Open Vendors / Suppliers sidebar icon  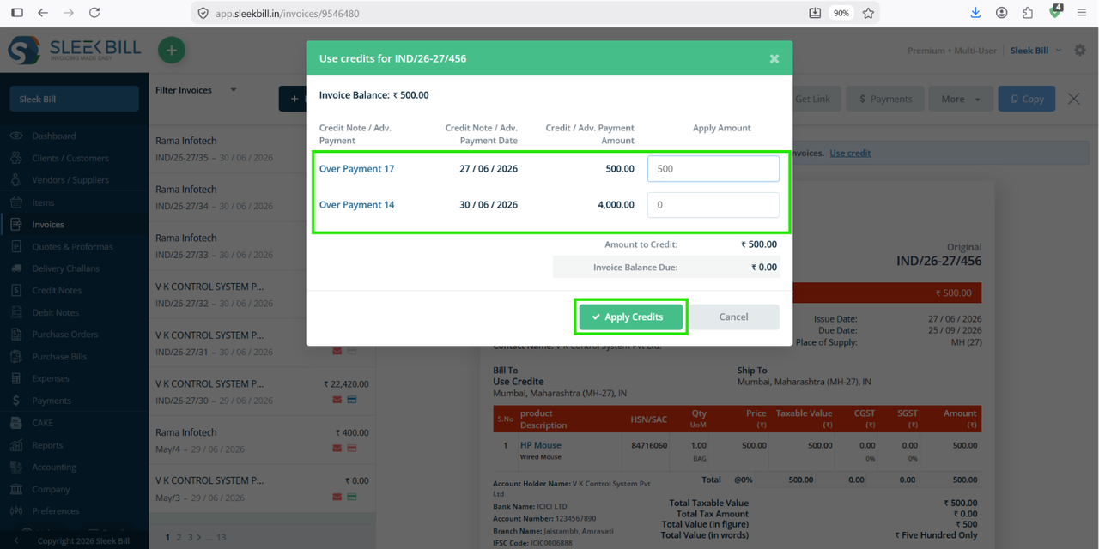16,180
